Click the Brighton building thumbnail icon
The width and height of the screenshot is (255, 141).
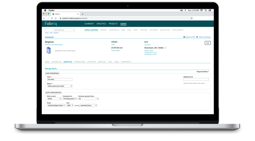(49, 50)
